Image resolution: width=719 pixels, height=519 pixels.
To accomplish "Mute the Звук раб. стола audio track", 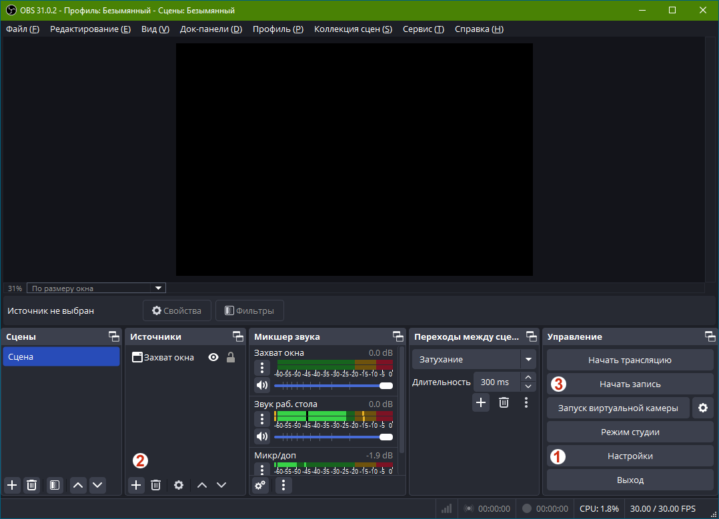I will point(262,436).
